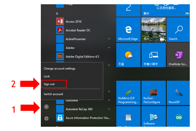Select Switch account option

click(x=53, y=94)
